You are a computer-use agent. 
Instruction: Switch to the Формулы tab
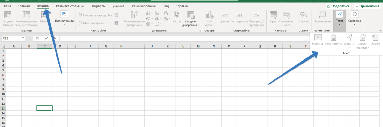point(99,6)
